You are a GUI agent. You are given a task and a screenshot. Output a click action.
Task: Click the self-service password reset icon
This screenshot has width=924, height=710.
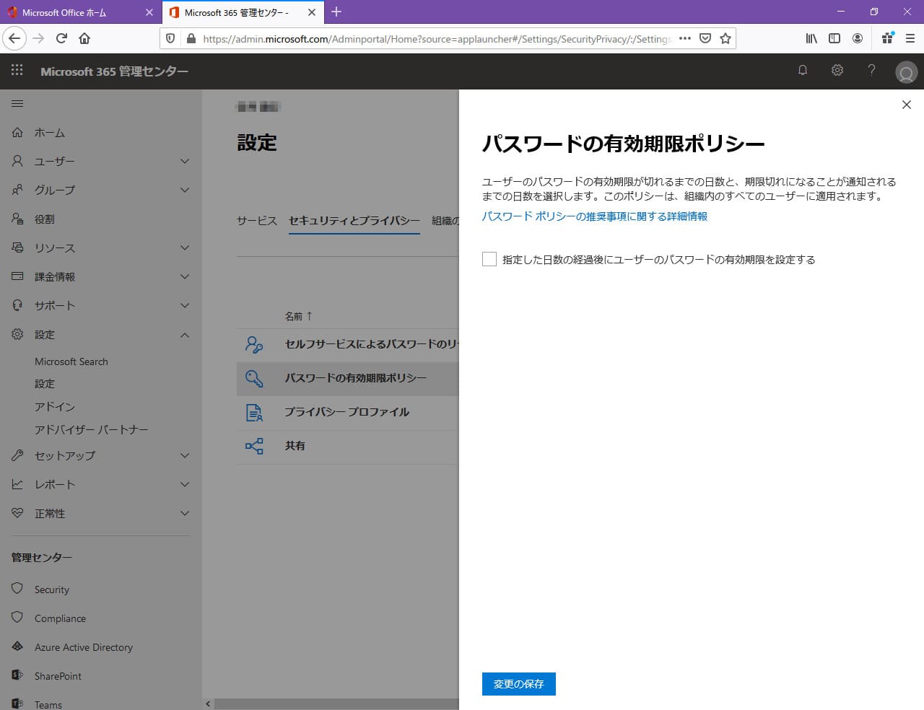(x=254, y=344)
